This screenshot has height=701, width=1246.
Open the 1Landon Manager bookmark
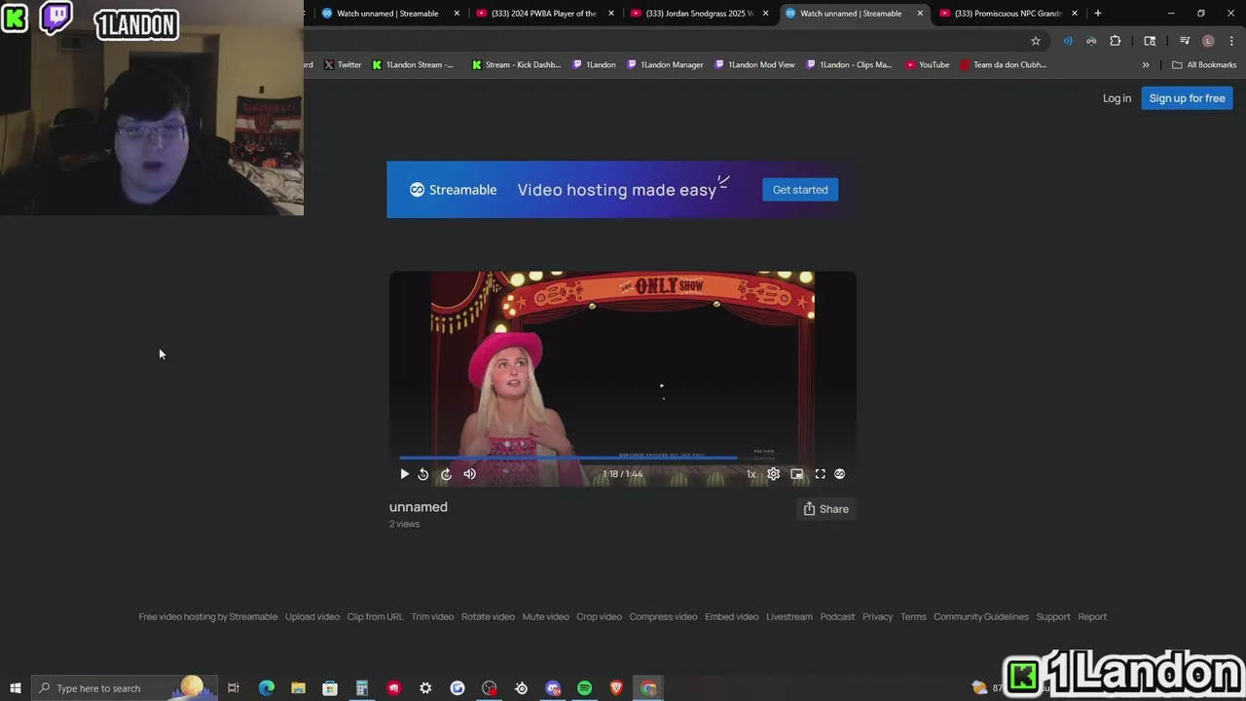pos(666,65)
